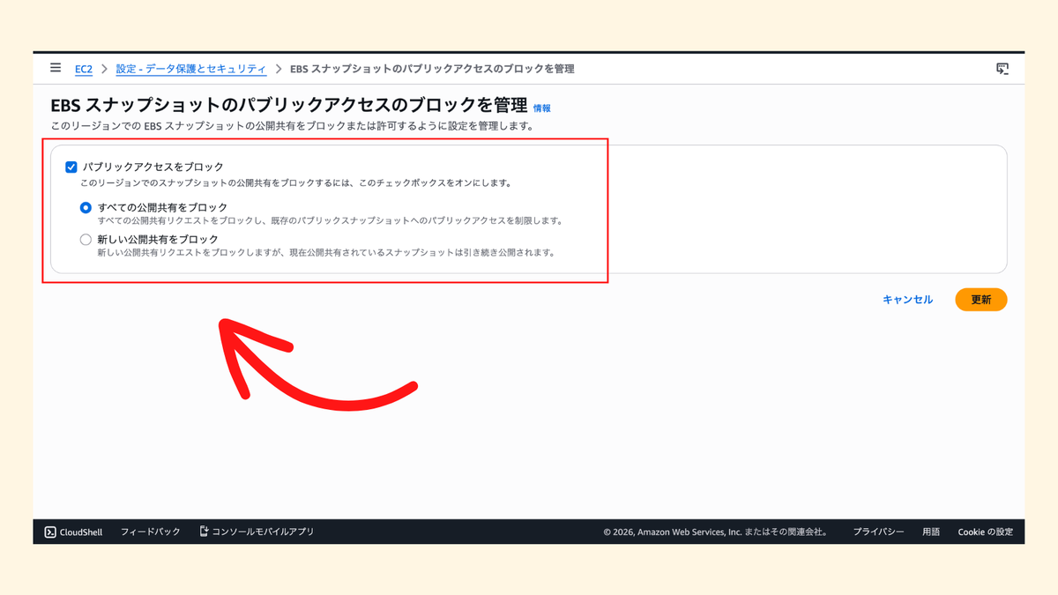Select the すべての公開共有をブロック radio option
The width and height of the screenshot is (1058, 595).
(x=86, y=208)
